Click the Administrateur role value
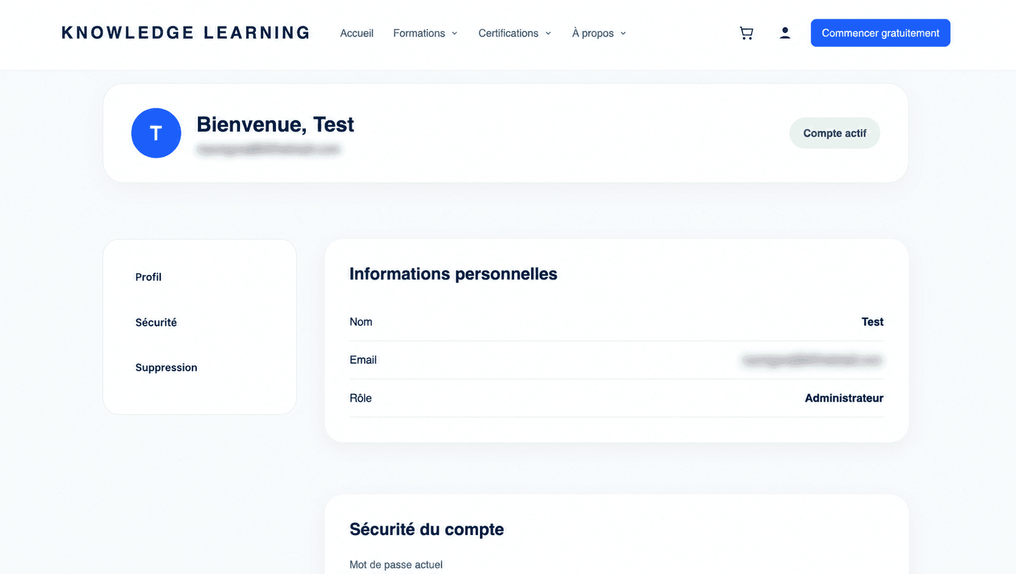Screen dimensions: 1016x574 (844, 398)
